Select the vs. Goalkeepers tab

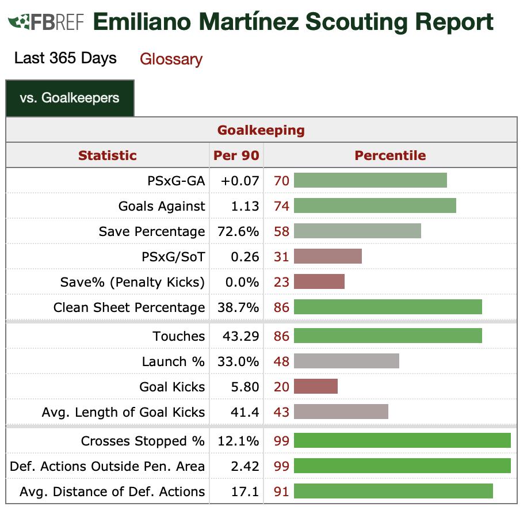(x=70, y=98)
